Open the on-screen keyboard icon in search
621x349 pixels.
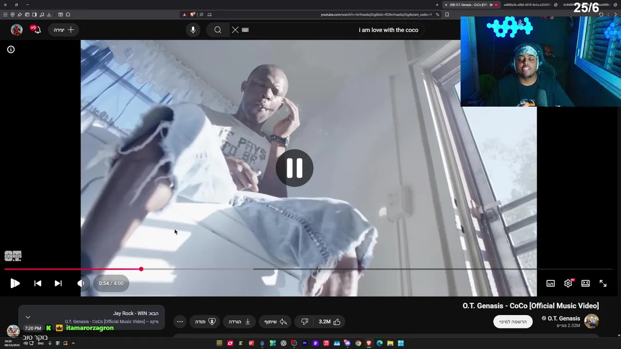tap(245, 30)
